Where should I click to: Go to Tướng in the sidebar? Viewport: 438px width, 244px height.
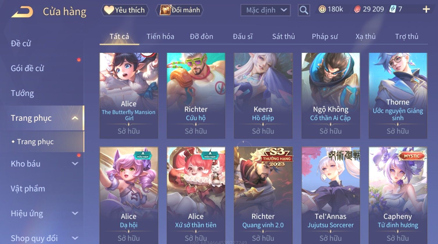(x=22, y=93)
